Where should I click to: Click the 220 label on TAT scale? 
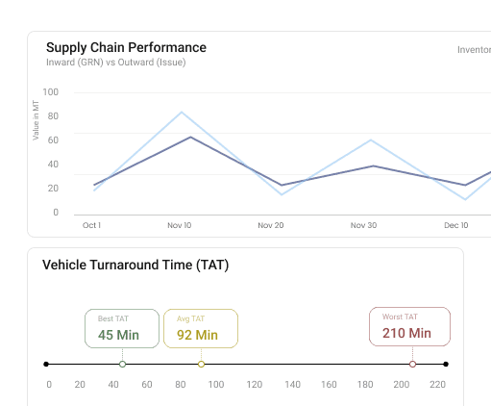point(437,384)
